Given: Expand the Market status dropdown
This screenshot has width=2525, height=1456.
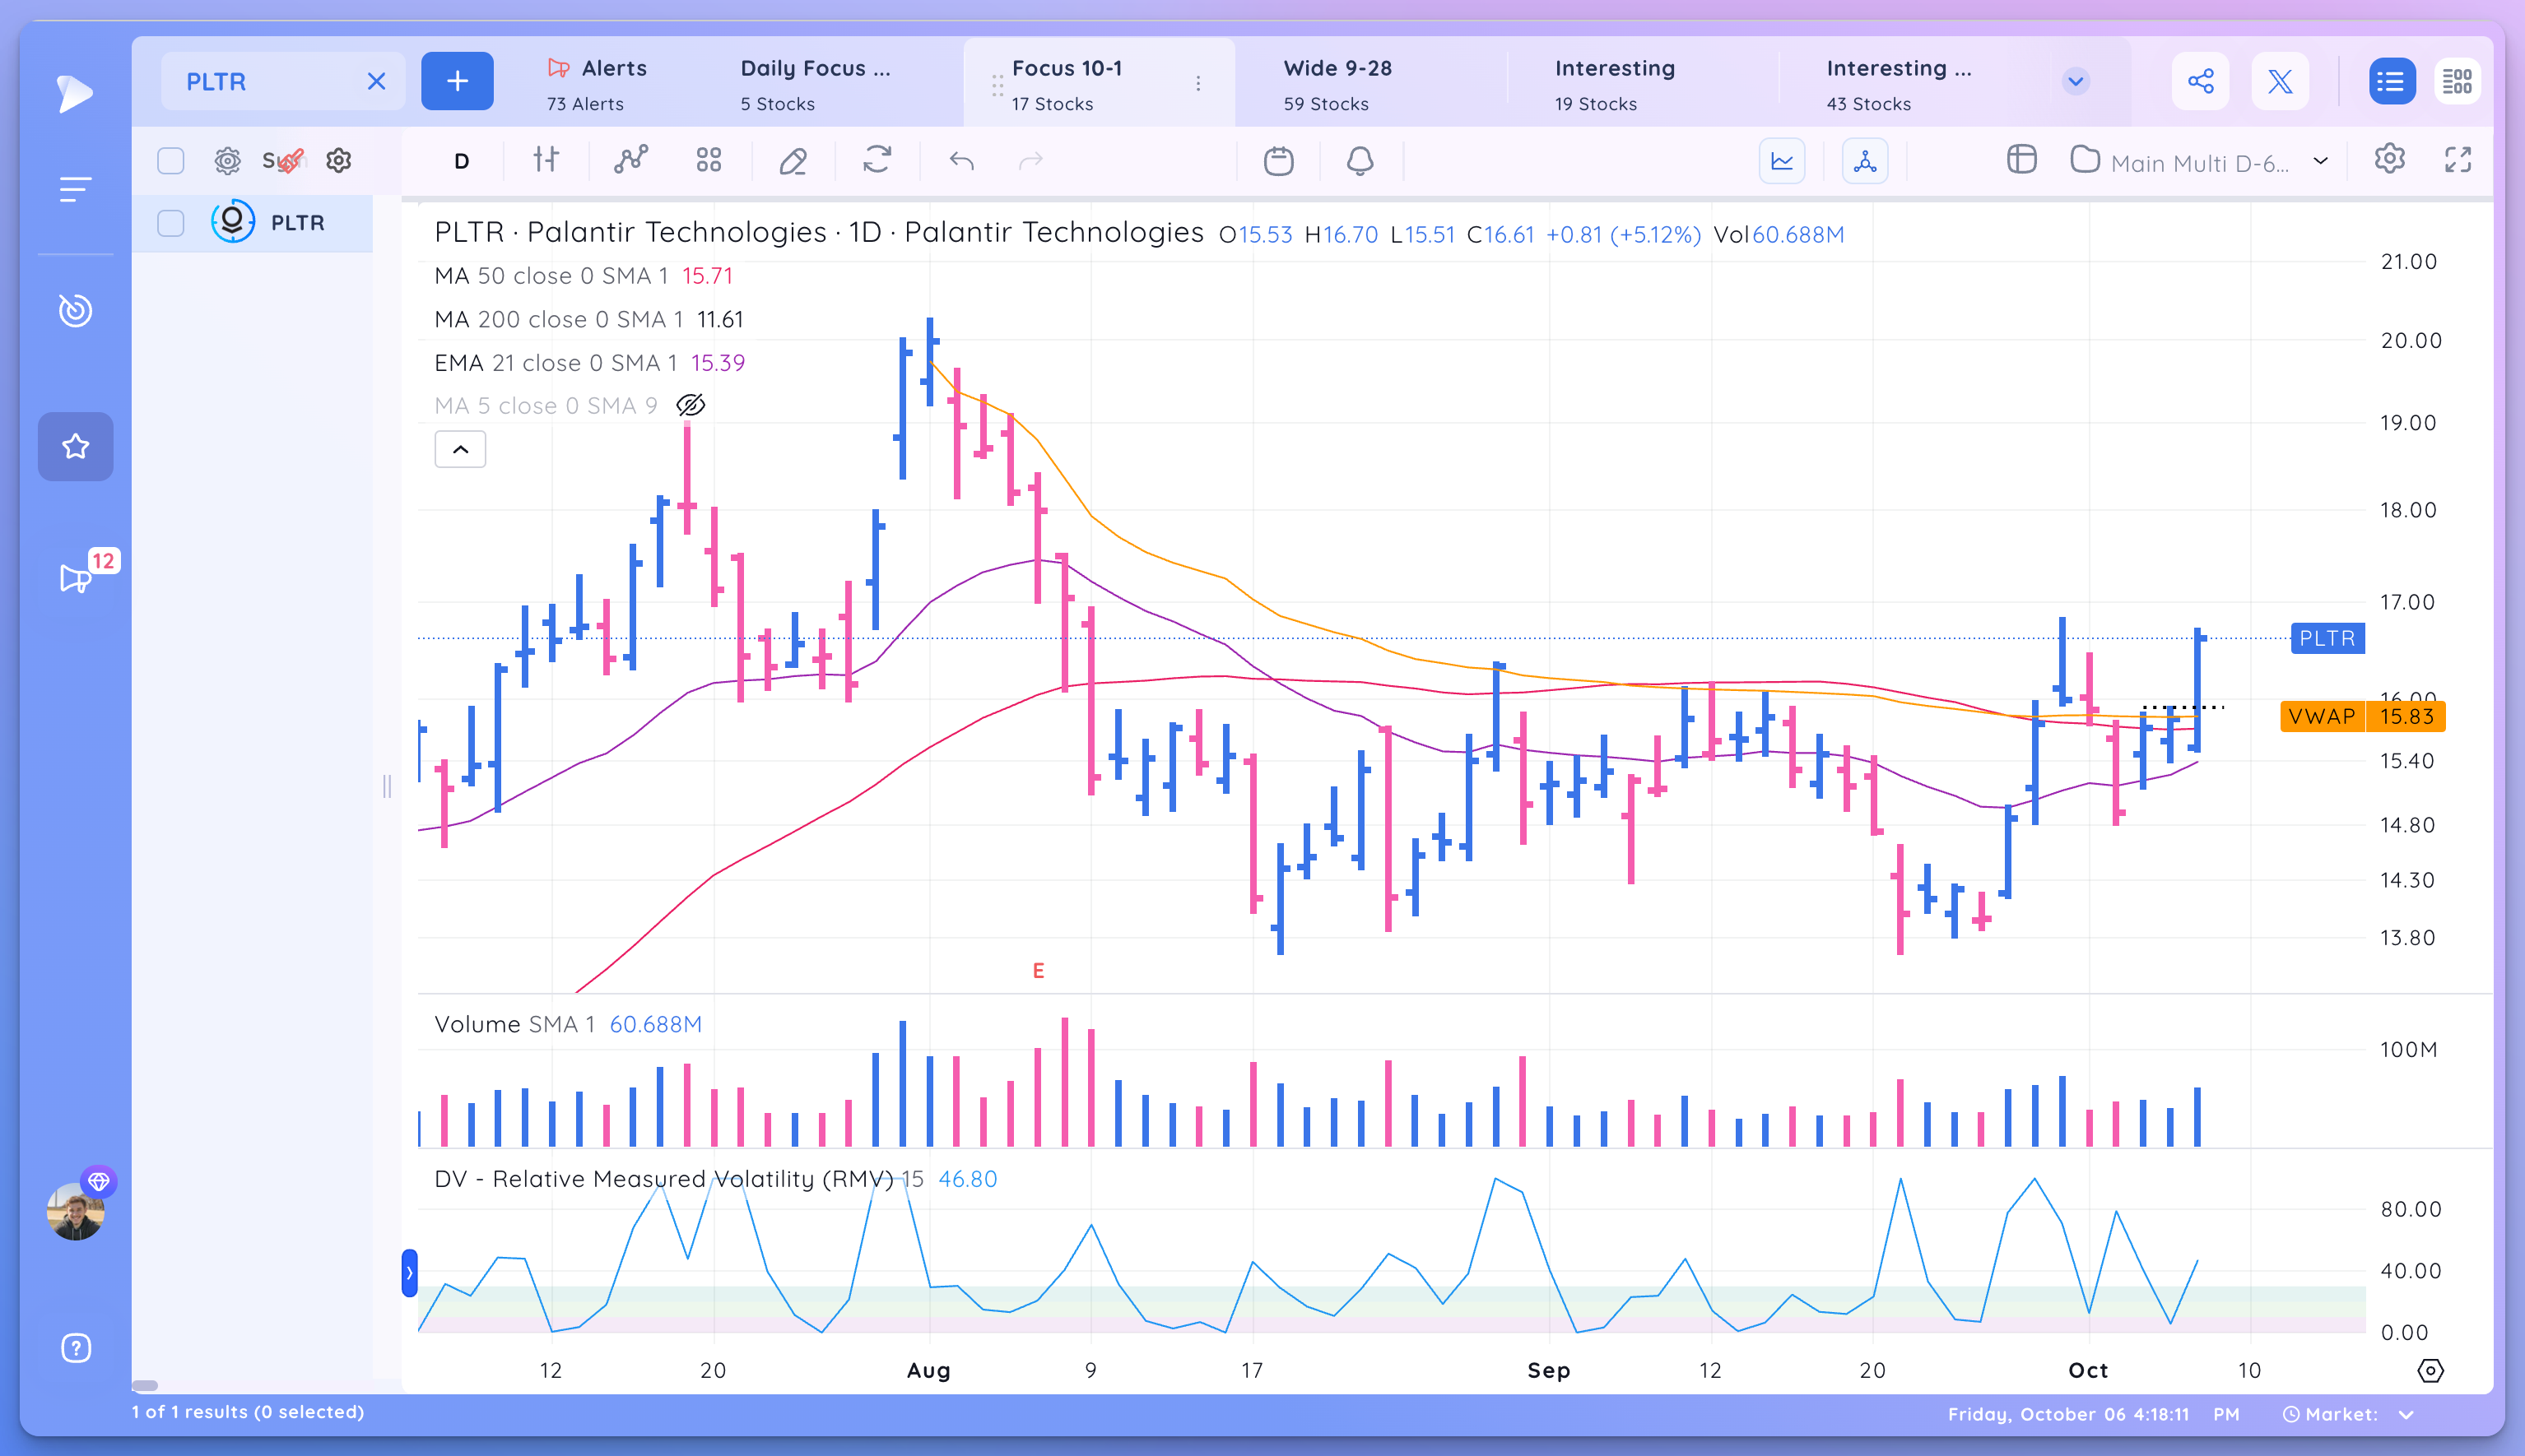Looking at the screenshot, I should pyautogui.click(x=2405, y=1414).
